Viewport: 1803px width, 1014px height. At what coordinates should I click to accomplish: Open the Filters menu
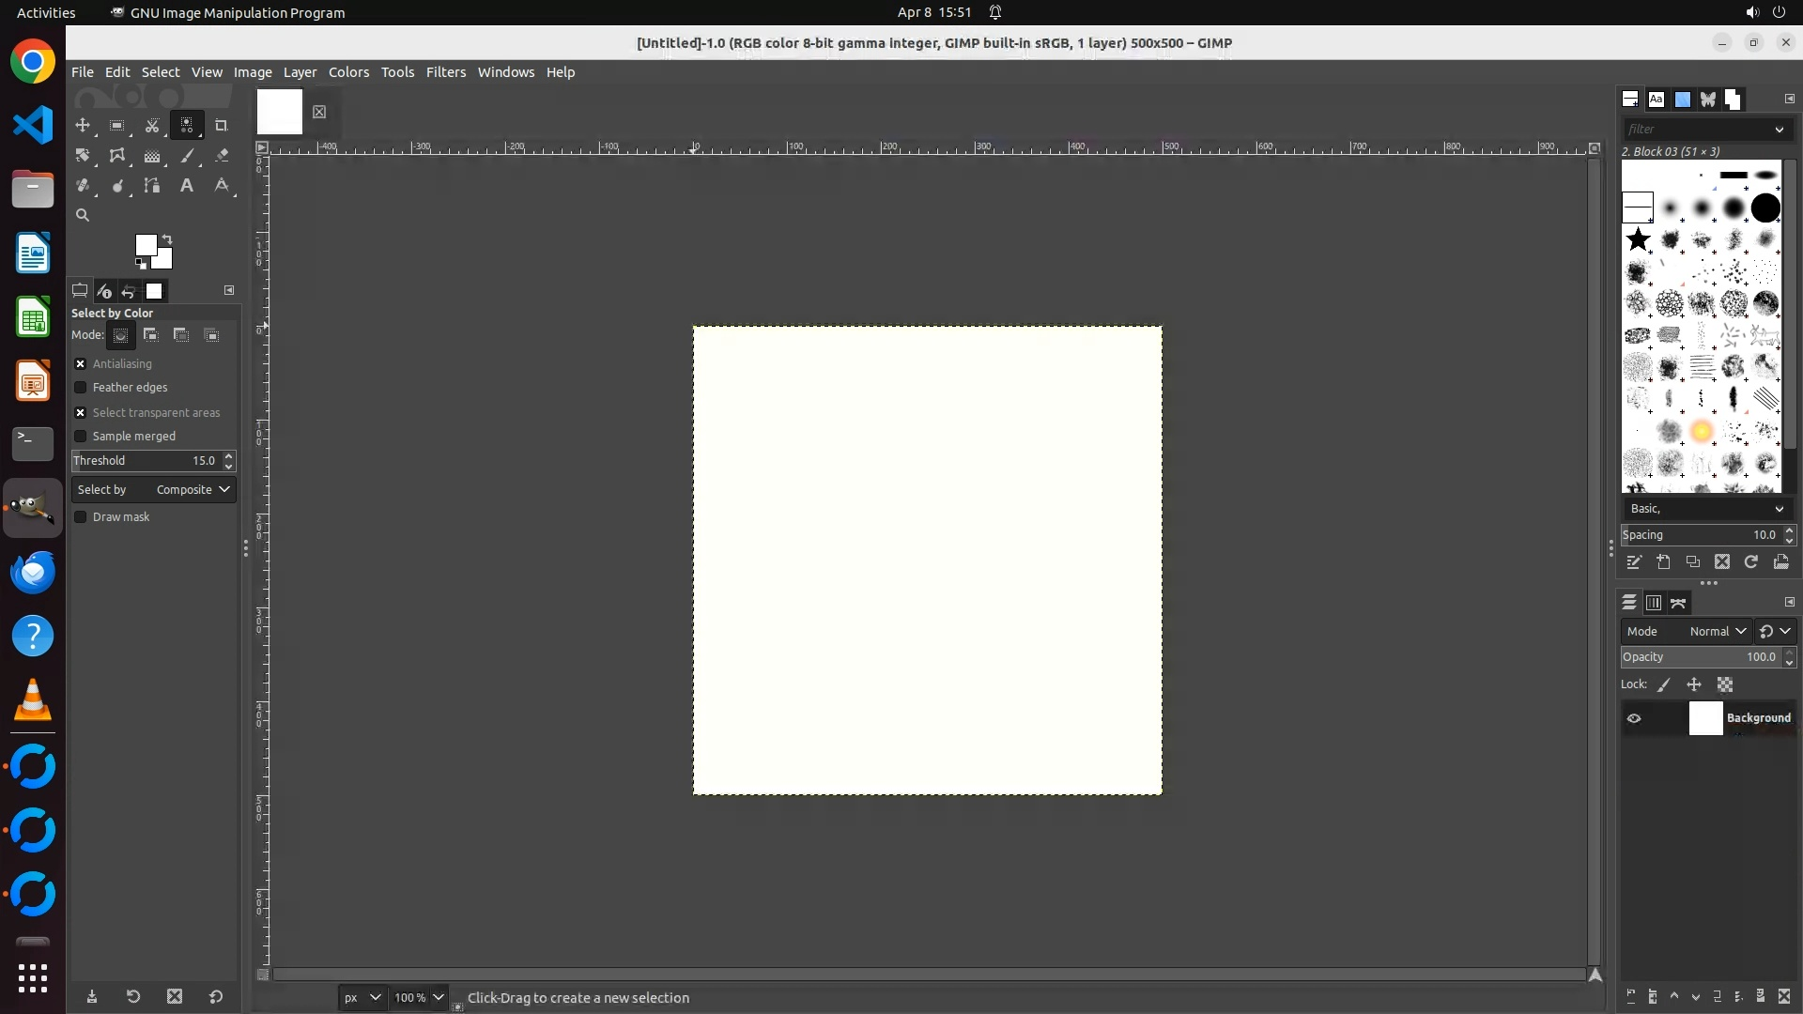point(445,72)
